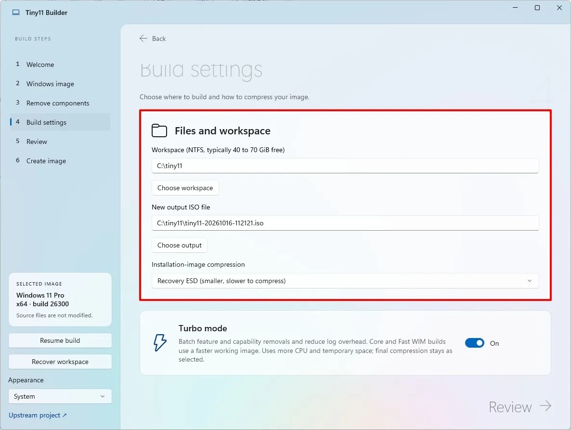Click the Tiny11 Builder app icon
Screen dimensions: 571x430
point(16,13)
